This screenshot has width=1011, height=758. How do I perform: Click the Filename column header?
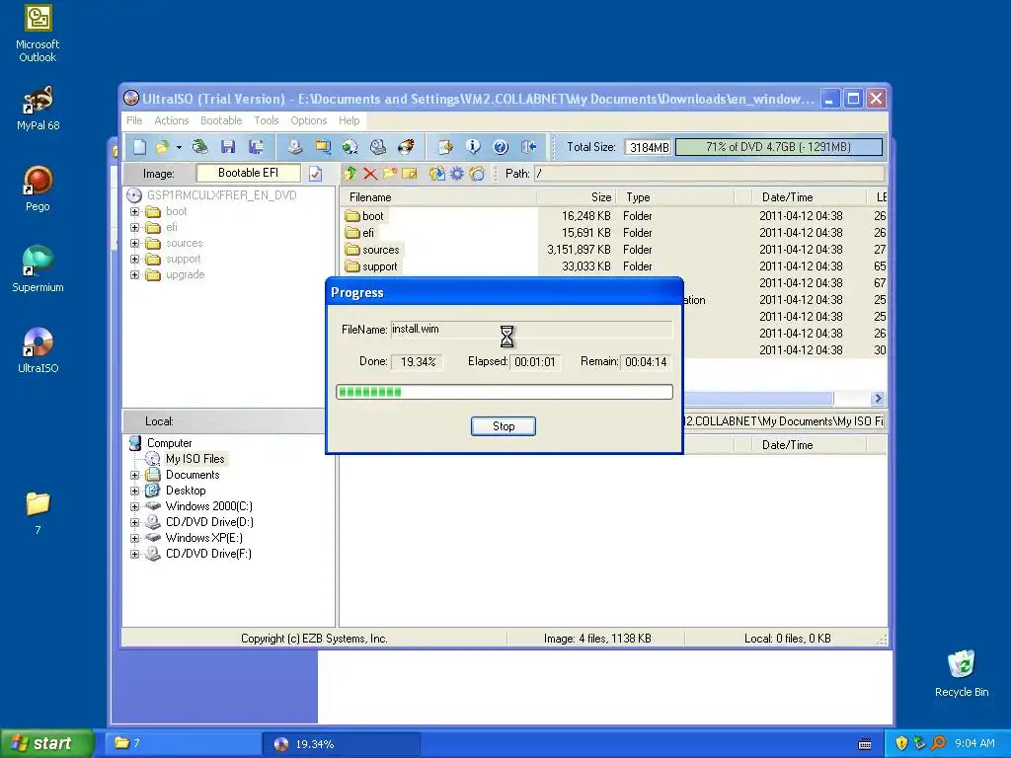click(x=437, y=197)
